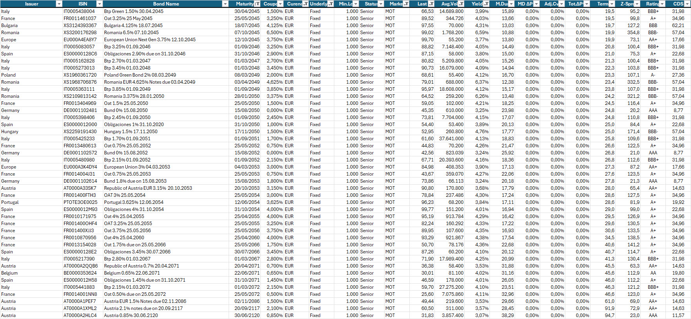Click the Last price column filter icon

pyautogui.click(x=431, y=4)
